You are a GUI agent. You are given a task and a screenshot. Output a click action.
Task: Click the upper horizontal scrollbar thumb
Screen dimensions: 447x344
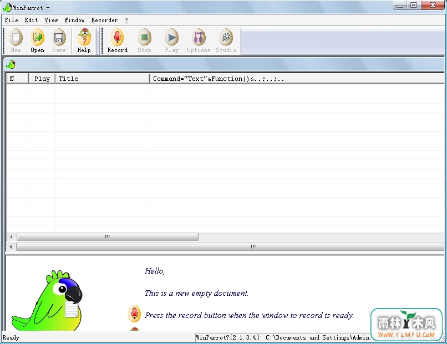[x=108, y=237]
